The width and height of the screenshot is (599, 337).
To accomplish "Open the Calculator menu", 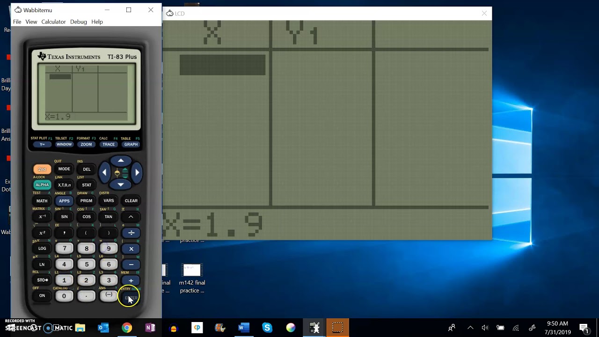I will pos(53,22).
